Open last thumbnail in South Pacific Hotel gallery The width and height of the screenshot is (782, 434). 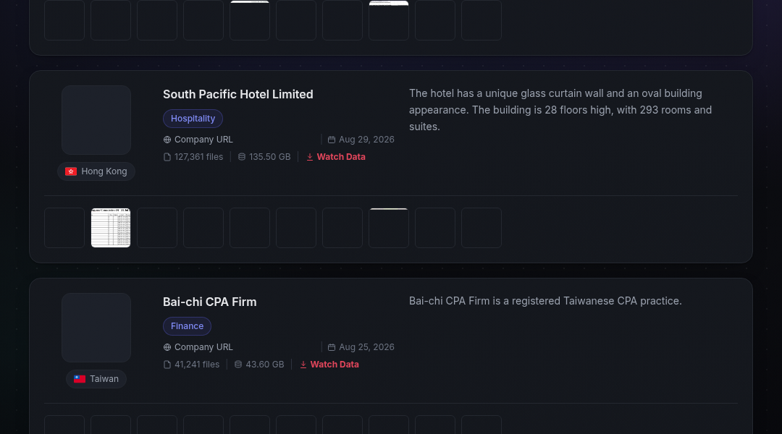click(x=482, y=228)
